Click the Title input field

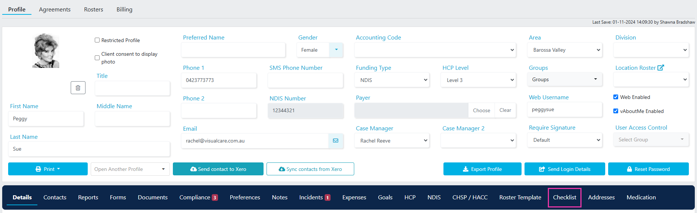[132, 89]
